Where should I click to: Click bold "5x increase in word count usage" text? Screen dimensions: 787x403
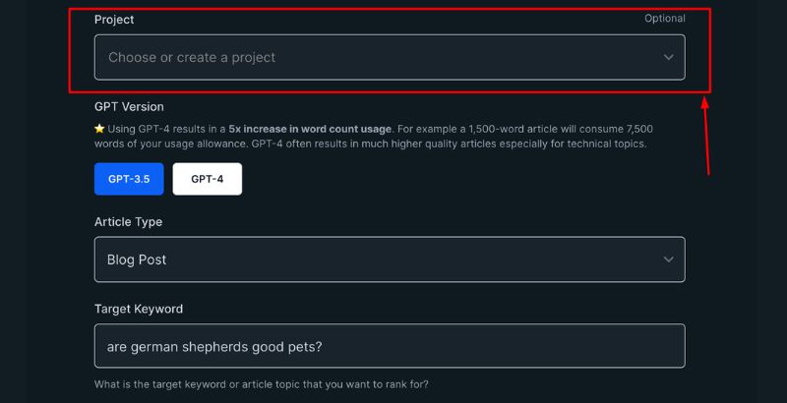[310, 129]
